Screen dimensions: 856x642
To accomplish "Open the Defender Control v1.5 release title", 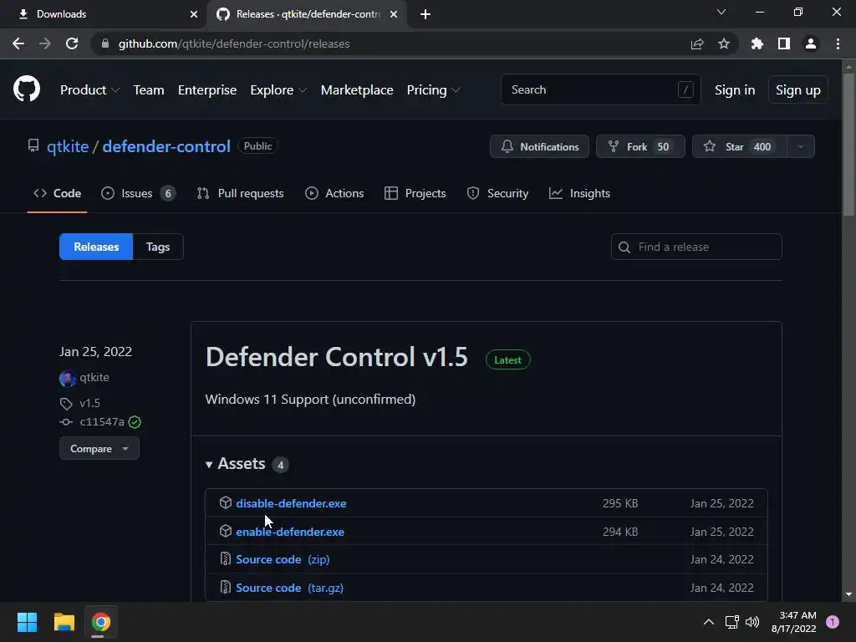I will (337, 357).
